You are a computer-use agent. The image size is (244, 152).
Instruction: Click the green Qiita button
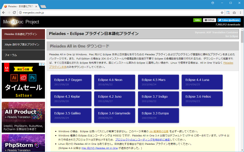click(x=197, y=20)
